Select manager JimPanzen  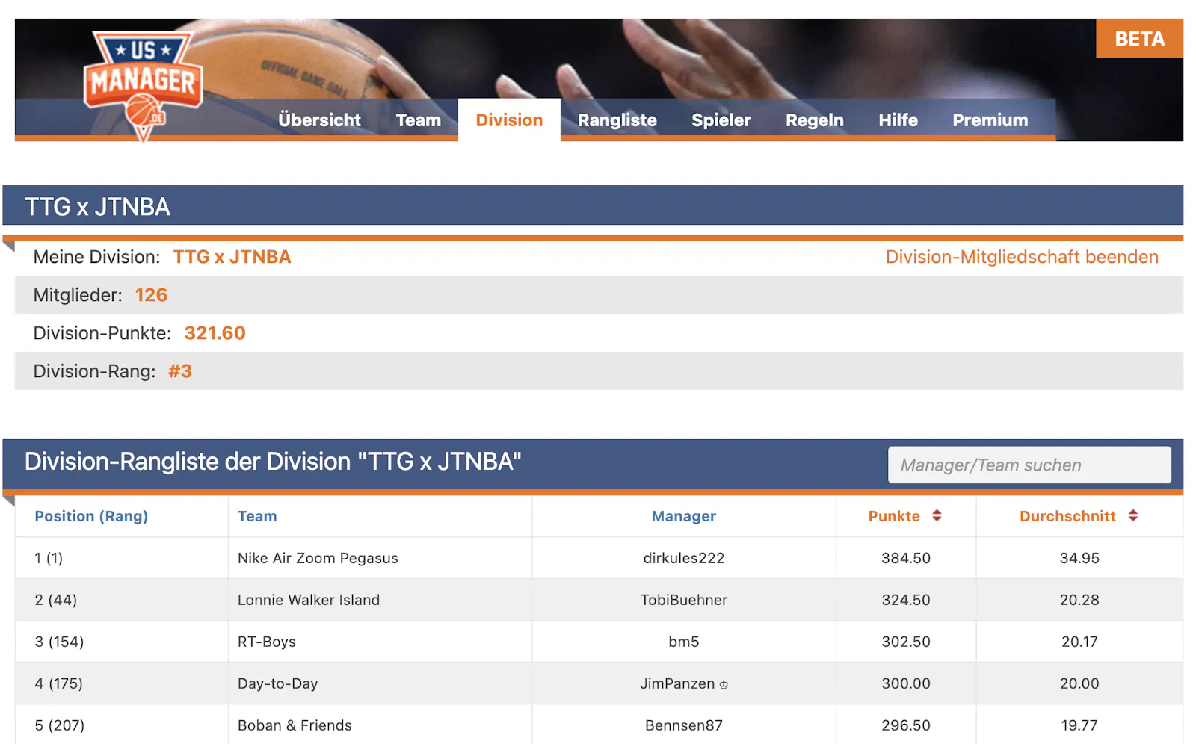point(677,683)
